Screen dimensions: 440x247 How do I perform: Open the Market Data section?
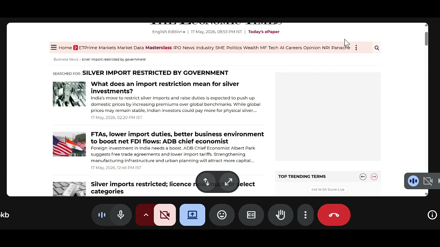(x=131, y=48)
